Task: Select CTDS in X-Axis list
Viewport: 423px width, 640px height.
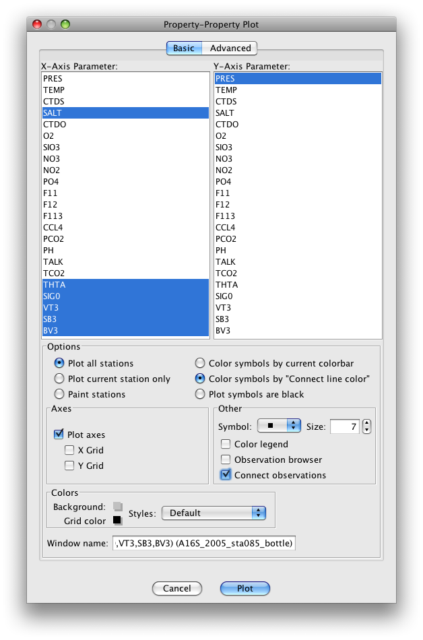Action: click(126, 101)
